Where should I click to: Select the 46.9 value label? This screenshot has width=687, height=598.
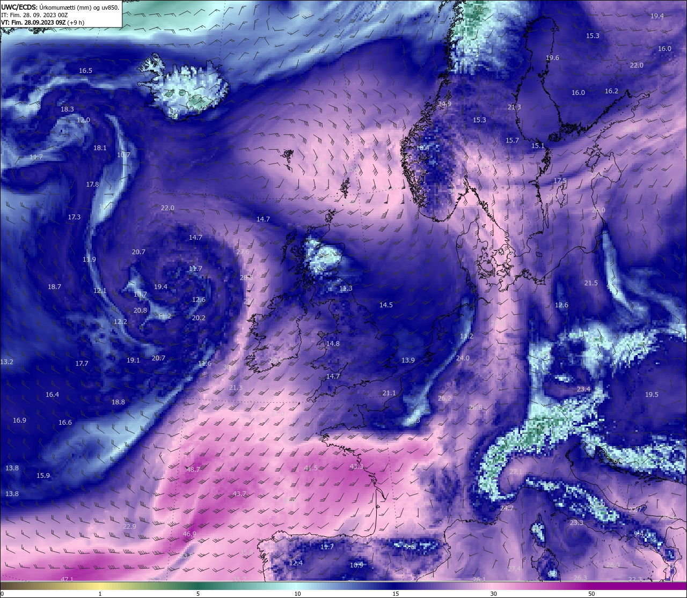point(189,534)
